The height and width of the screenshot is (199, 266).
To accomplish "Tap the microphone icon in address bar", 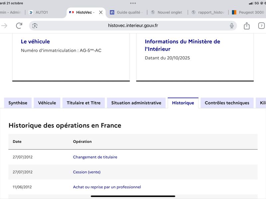I will coord(232,26).
